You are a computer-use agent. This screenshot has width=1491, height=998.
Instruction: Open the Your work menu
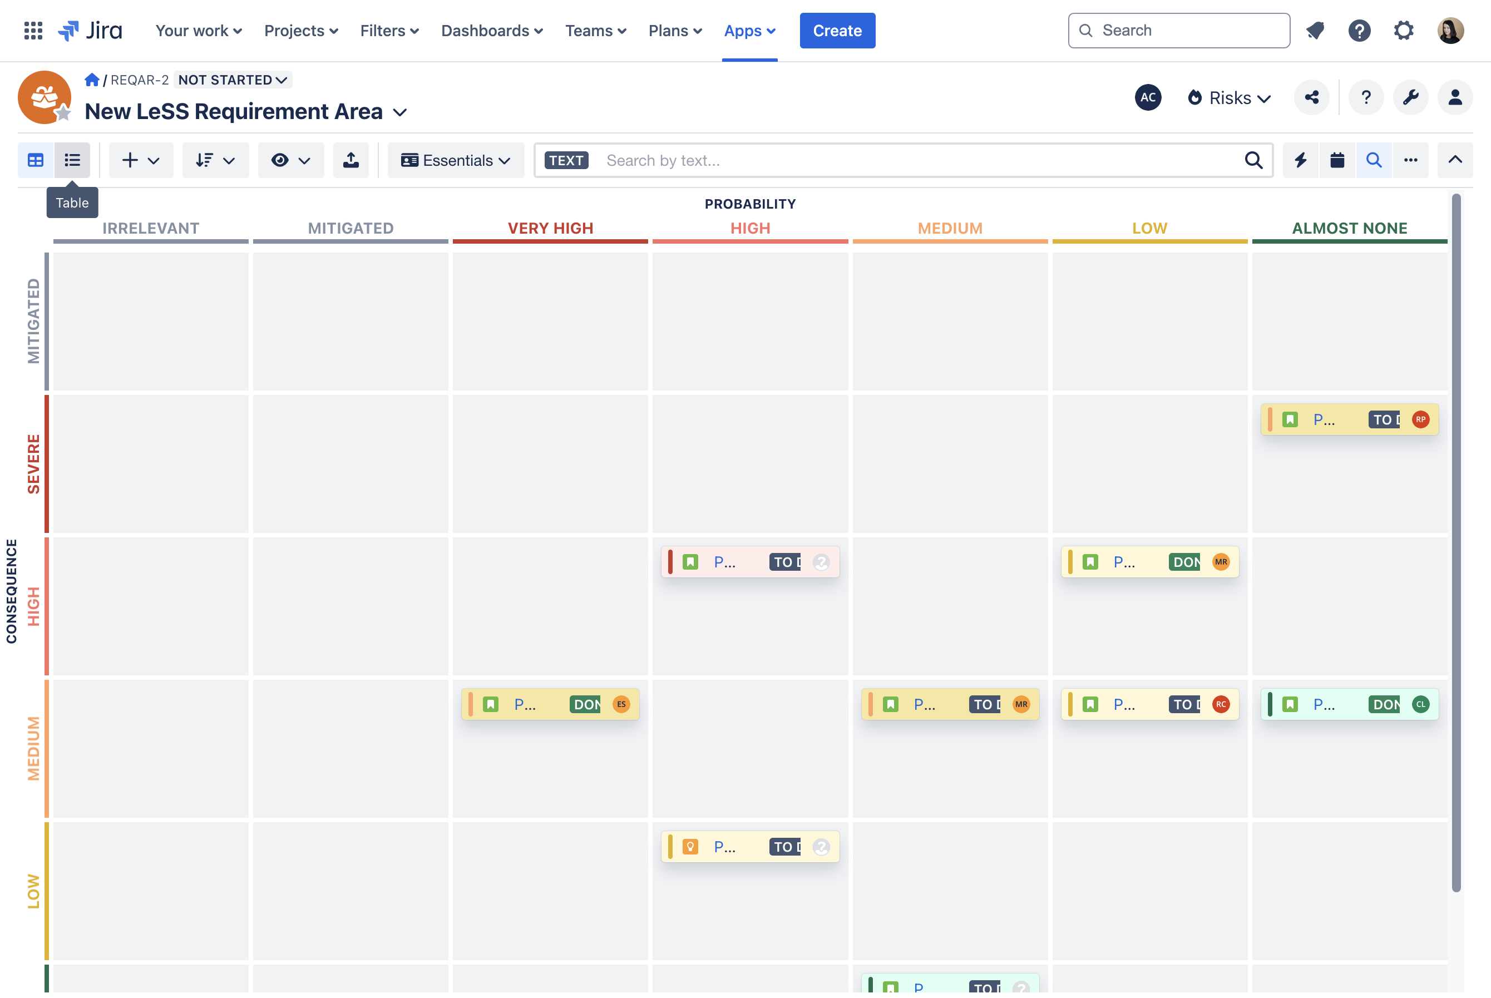coord(199,31)
